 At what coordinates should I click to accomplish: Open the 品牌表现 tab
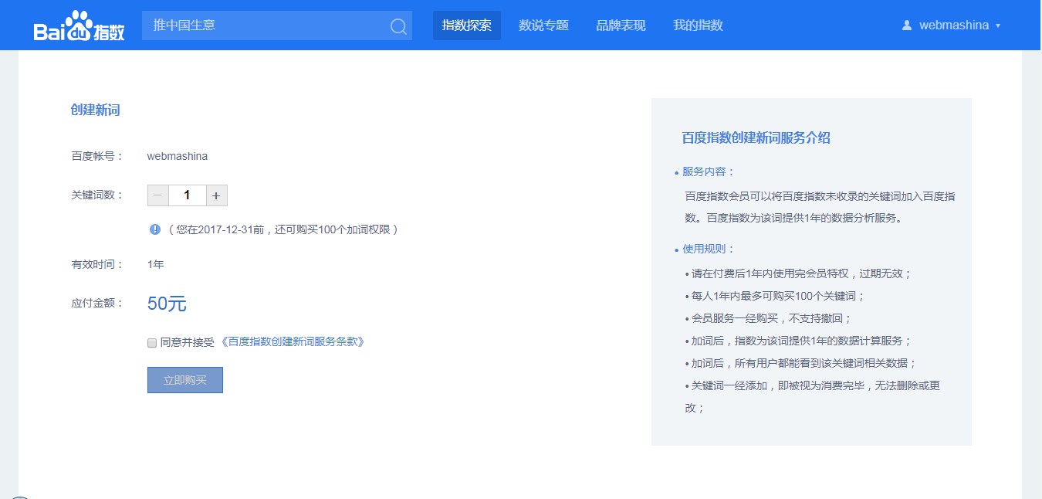621,25
